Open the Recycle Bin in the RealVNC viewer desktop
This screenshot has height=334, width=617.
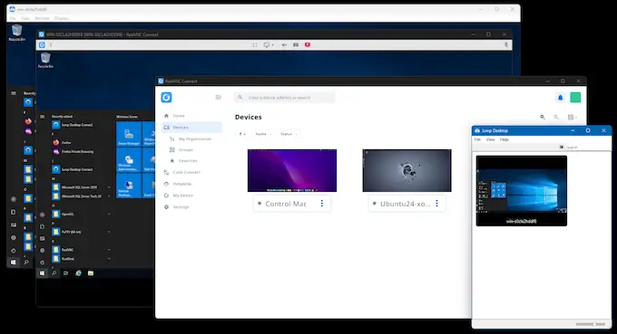tap(45, 61)
